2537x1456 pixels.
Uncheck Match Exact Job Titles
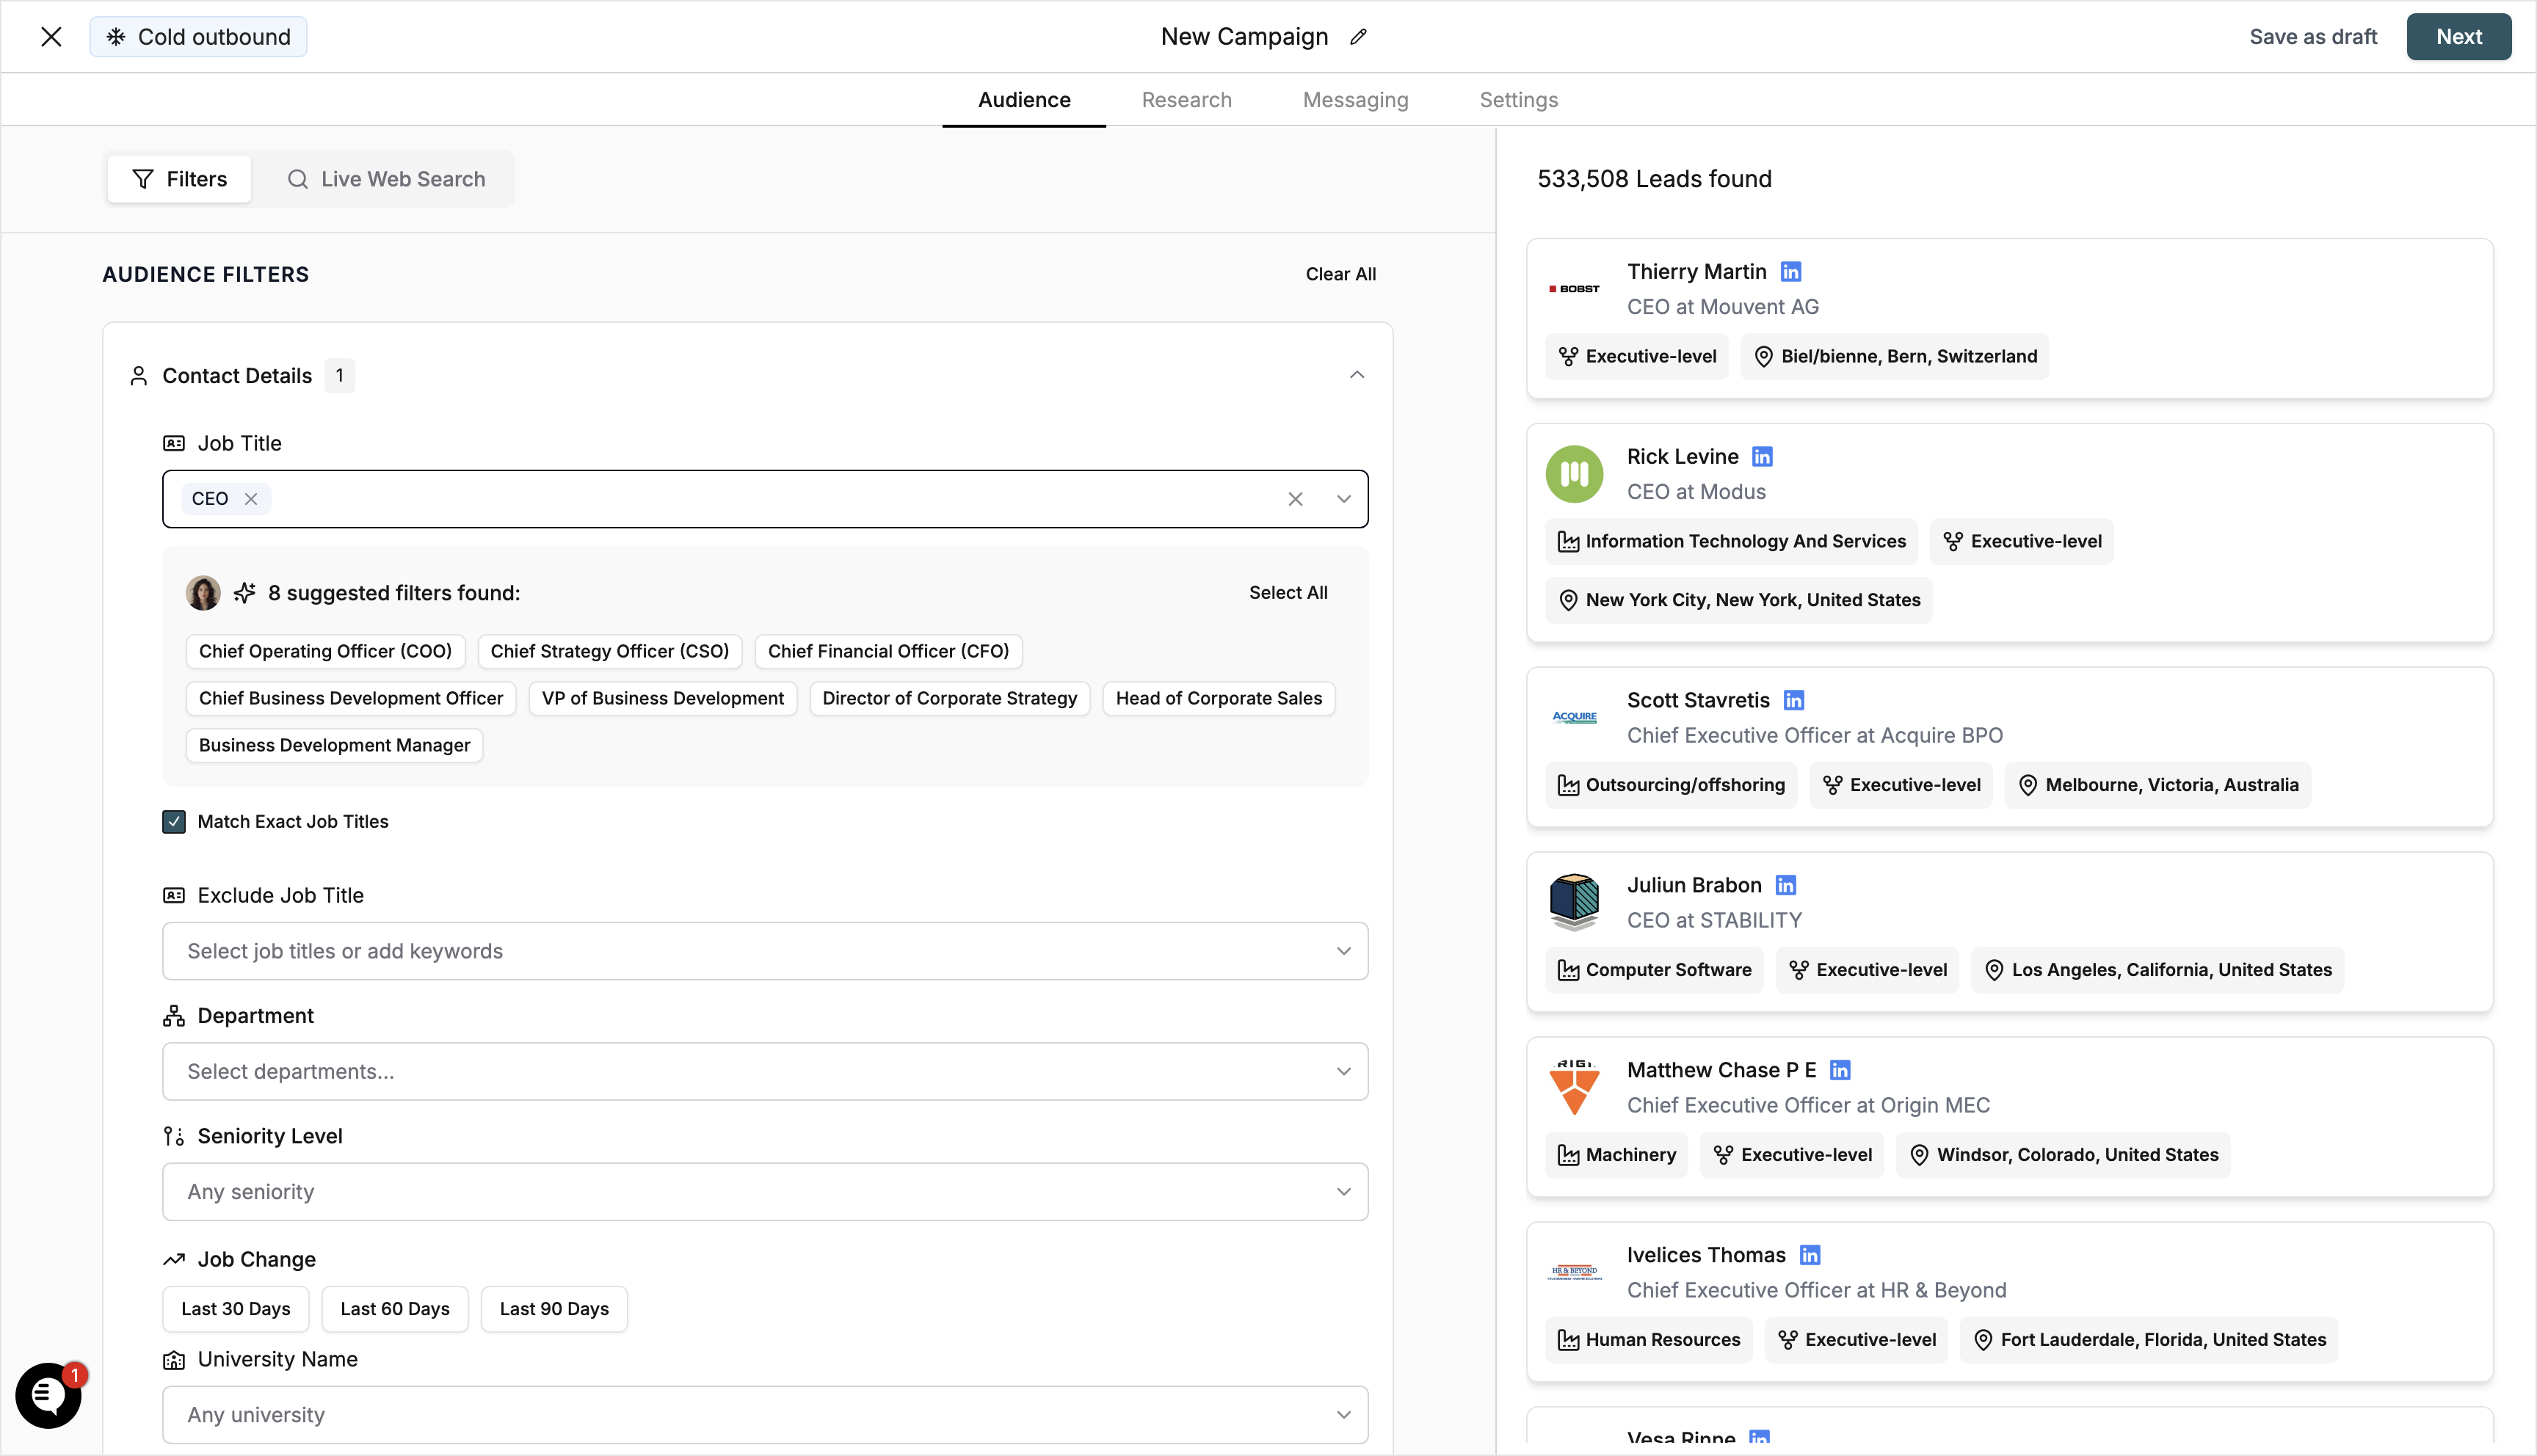tap(174, 821)
